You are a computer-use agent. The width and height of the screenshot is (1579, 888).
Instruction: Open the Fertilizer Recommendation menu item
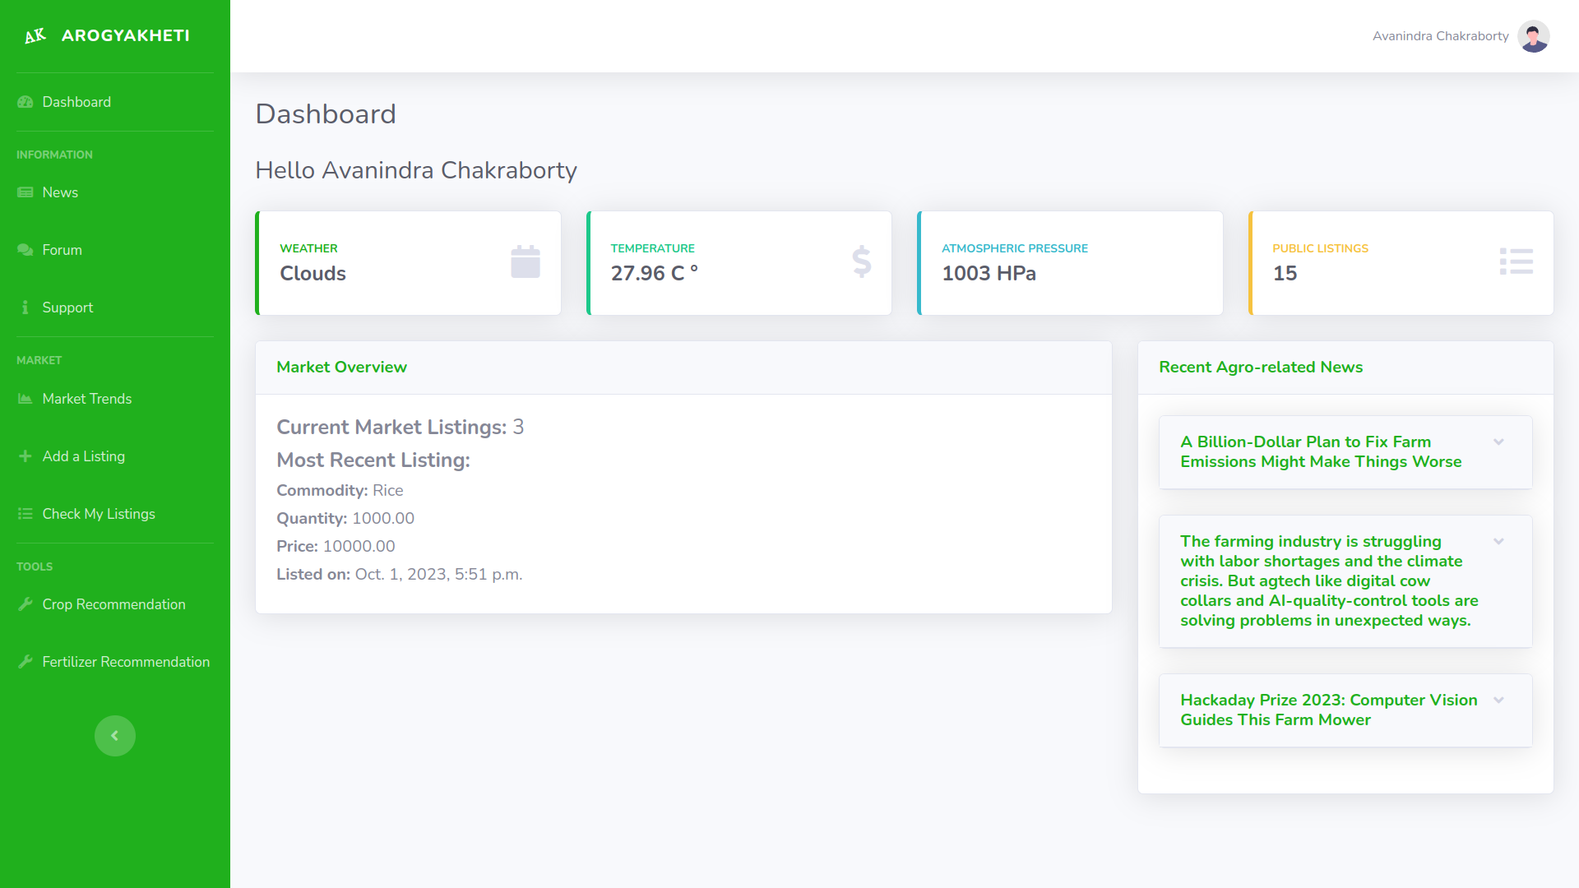[125, 662]
